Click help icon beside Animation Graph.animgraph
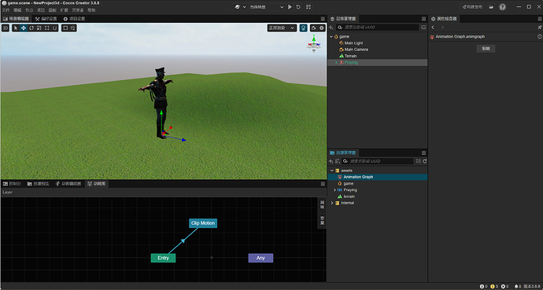This screenshot has height=290, width=543. (539, 37)
